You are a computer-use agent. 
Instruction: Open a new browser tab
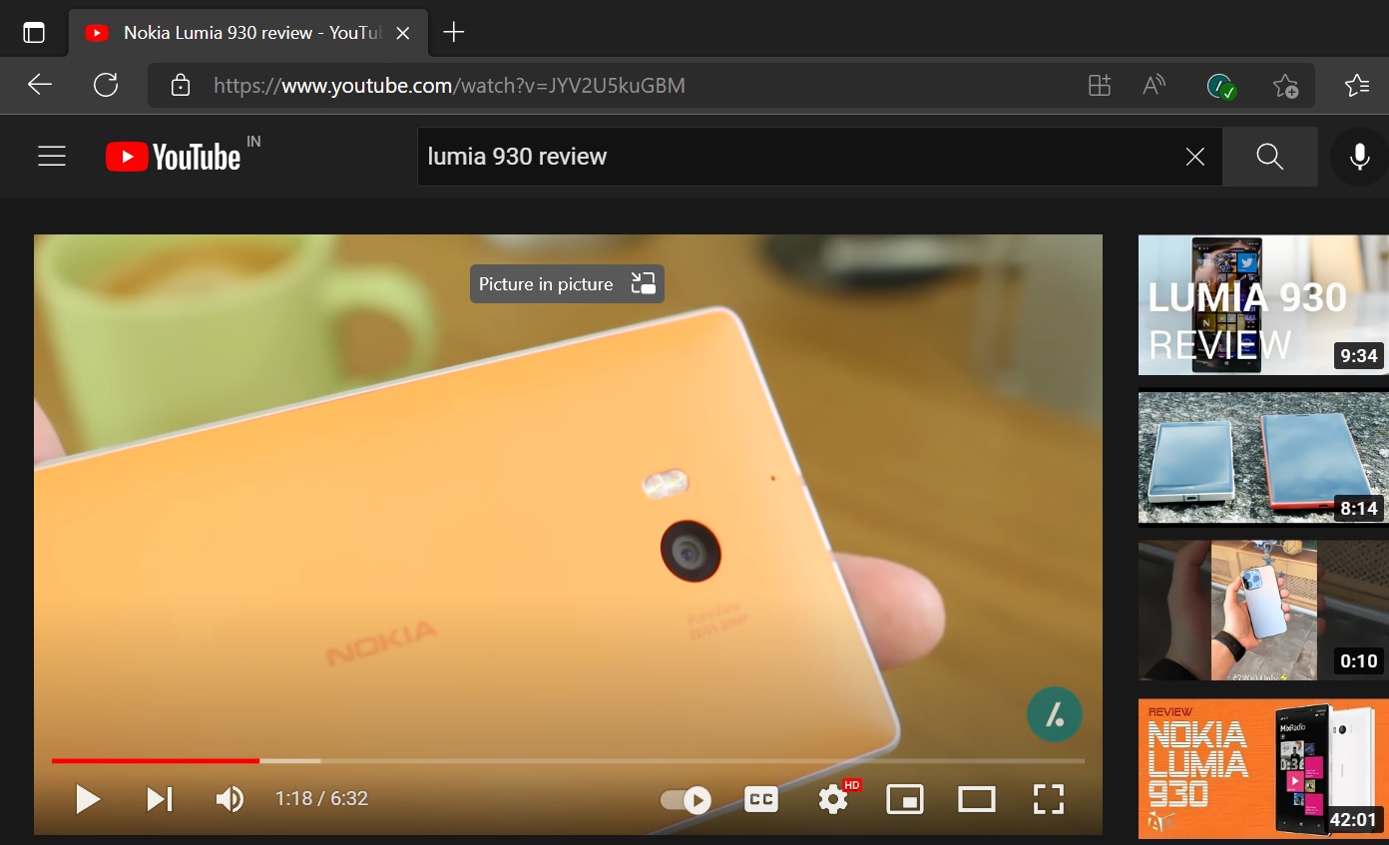pyautogui.click(x=454, y=32)
